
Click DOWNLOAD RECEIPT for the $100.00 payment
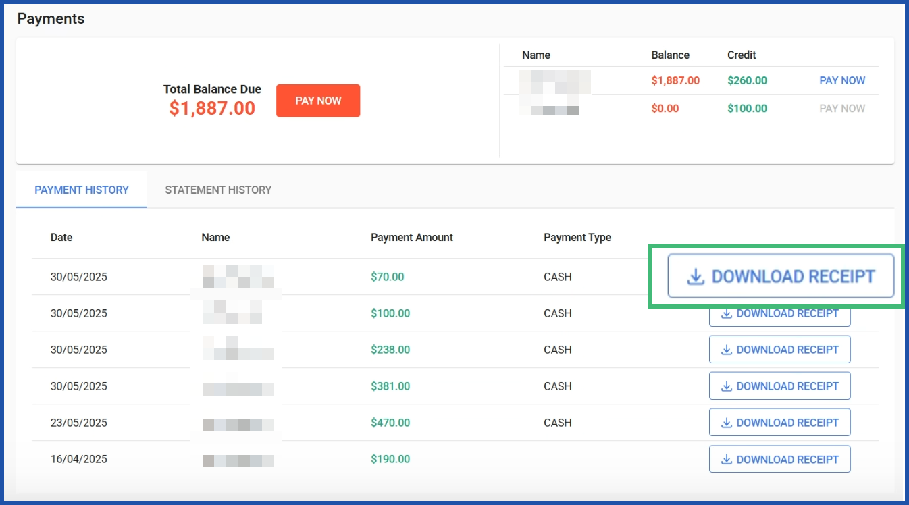coord(779,313)
